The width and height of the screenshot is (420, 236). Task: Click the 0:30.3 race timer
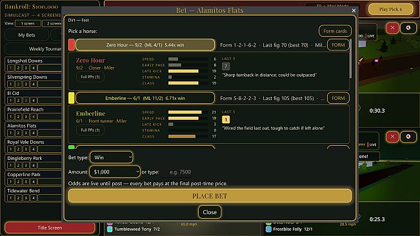377,110
